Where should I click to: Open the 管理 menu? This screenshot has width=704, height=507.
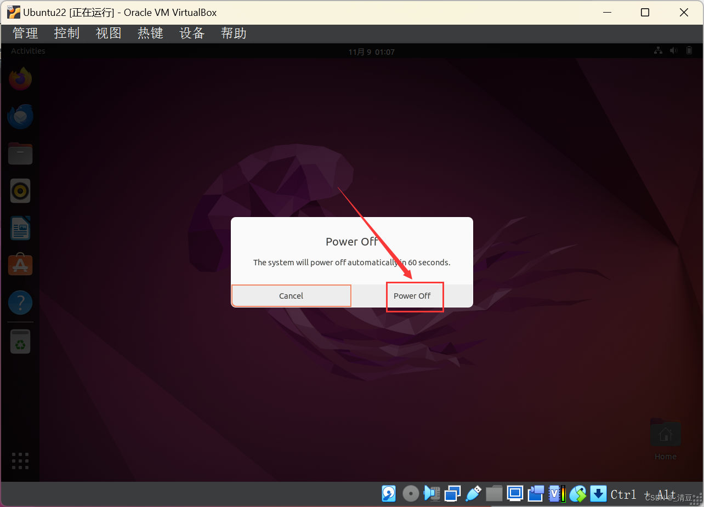click(25, 33)
